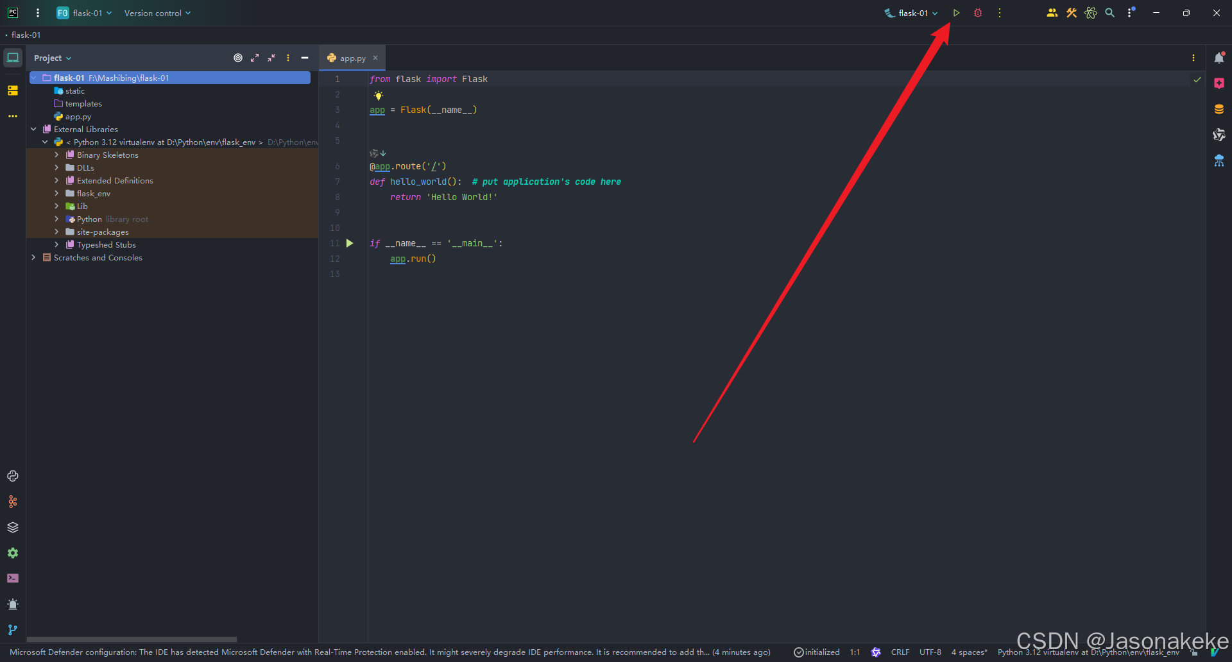Click 1:1 cursor position indicator

[855, 652]
